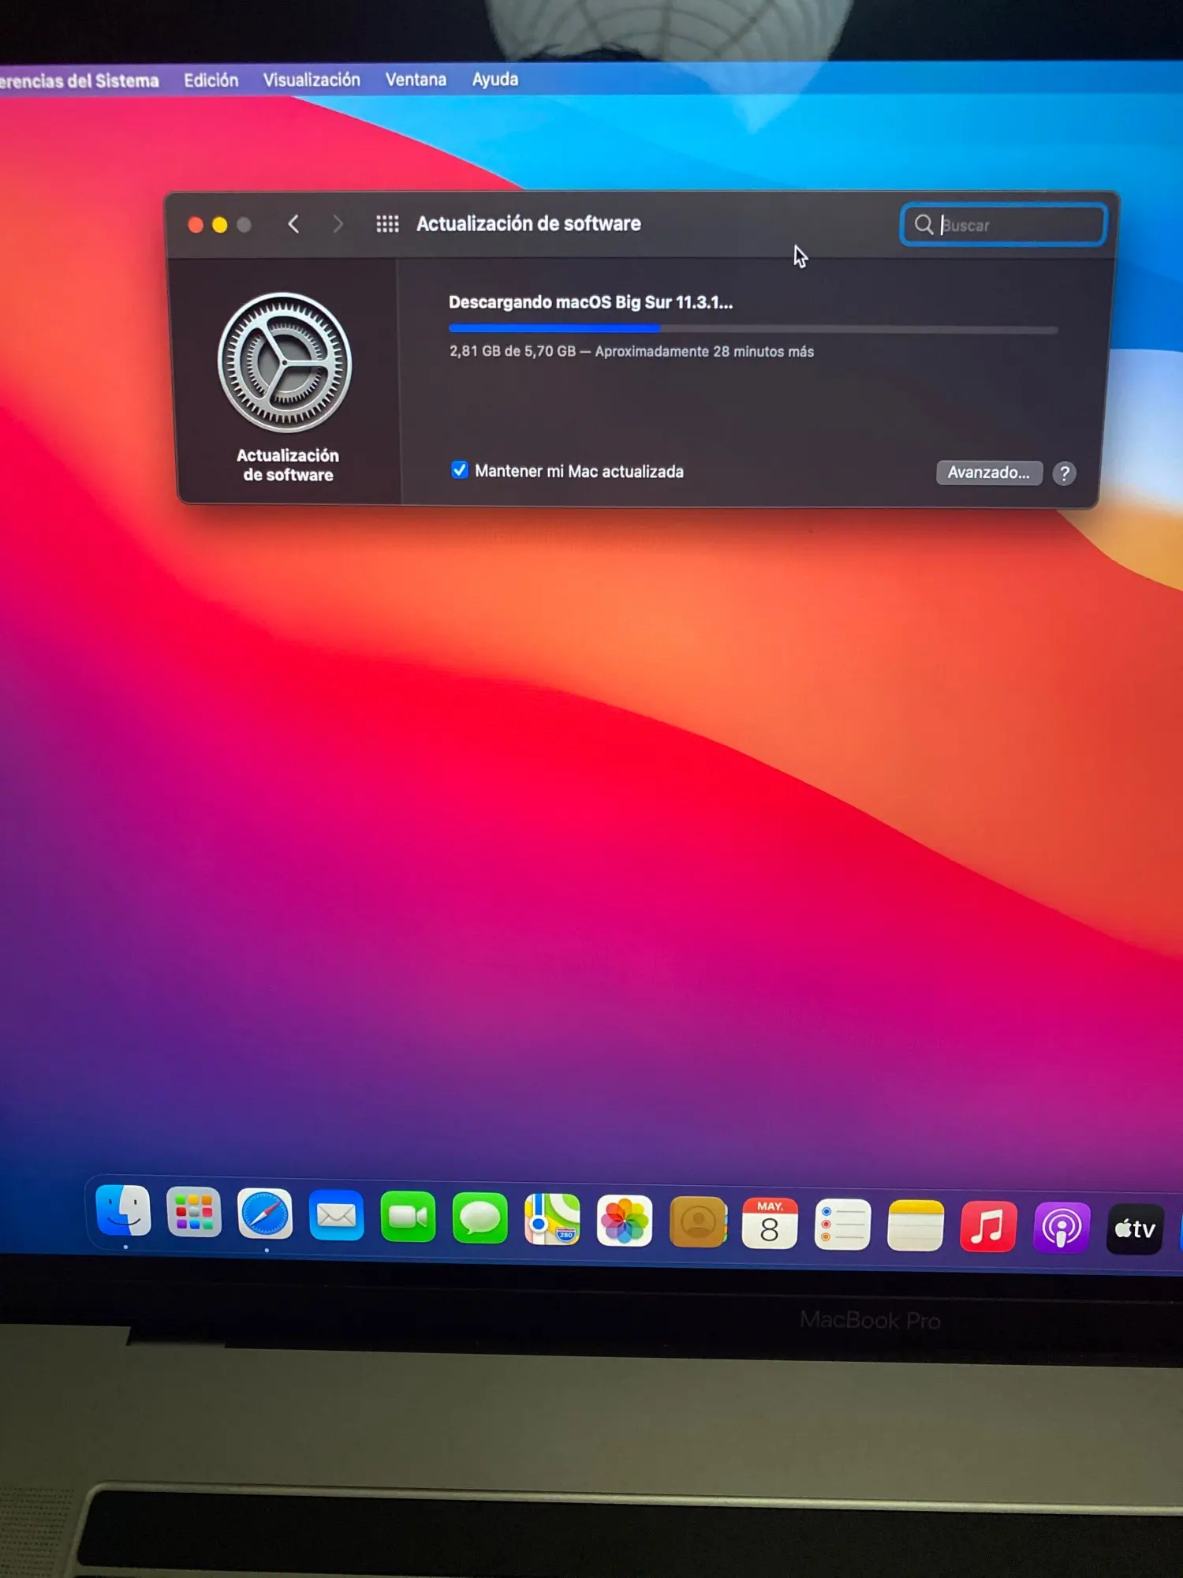The image size is (1183, 1578).
Task: Launch Maps from the Dock
Action: pyautogui.click(x=552, y=1220)
